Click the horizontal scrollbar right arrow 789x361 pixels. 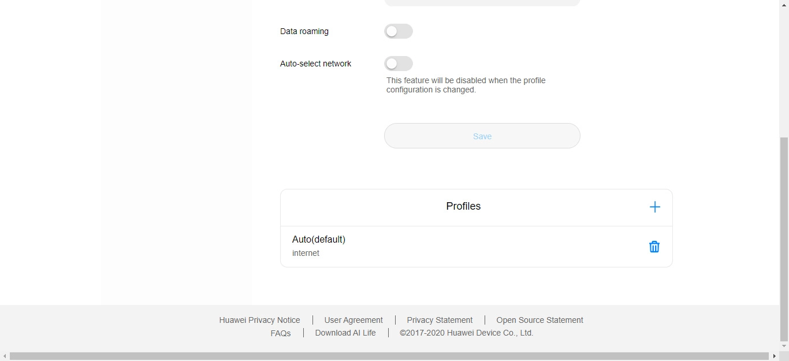click(x=774, y=356)
